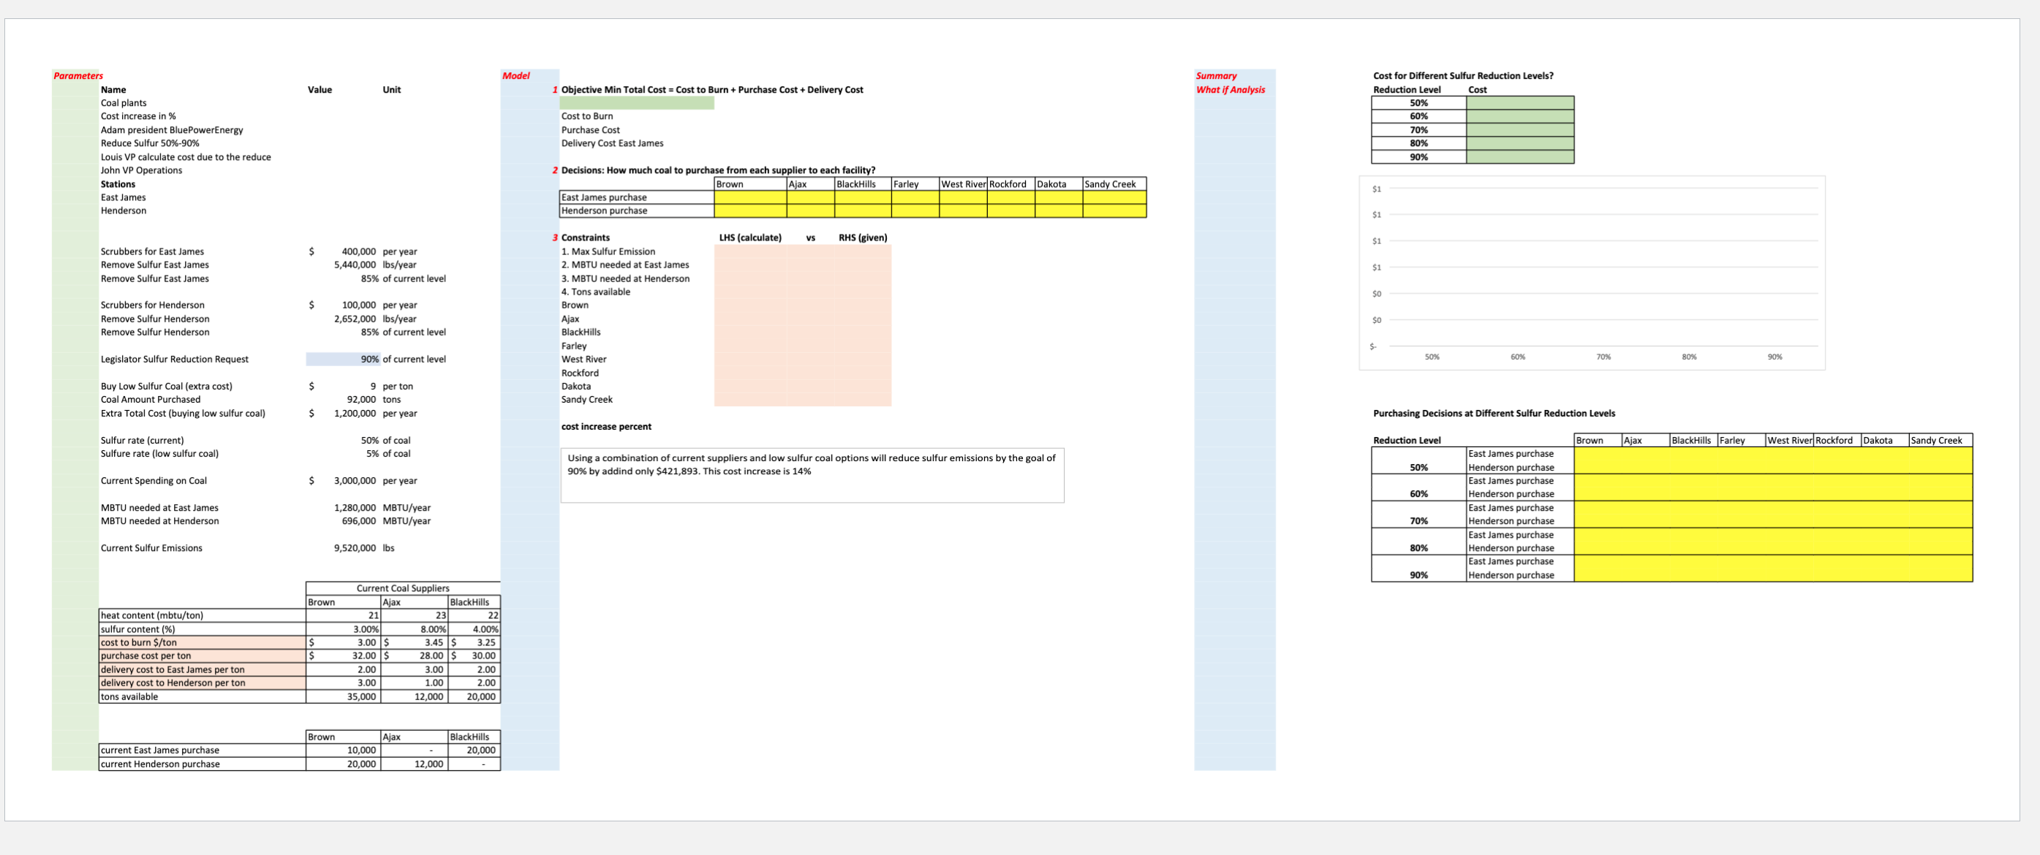Click Cost for Different Sulfur Reduction Levels title

[x=1462, y=76]
